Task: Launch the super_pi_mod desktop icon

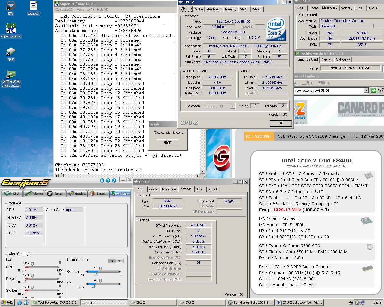Action: pyautogui.click(x=11, y=31)
